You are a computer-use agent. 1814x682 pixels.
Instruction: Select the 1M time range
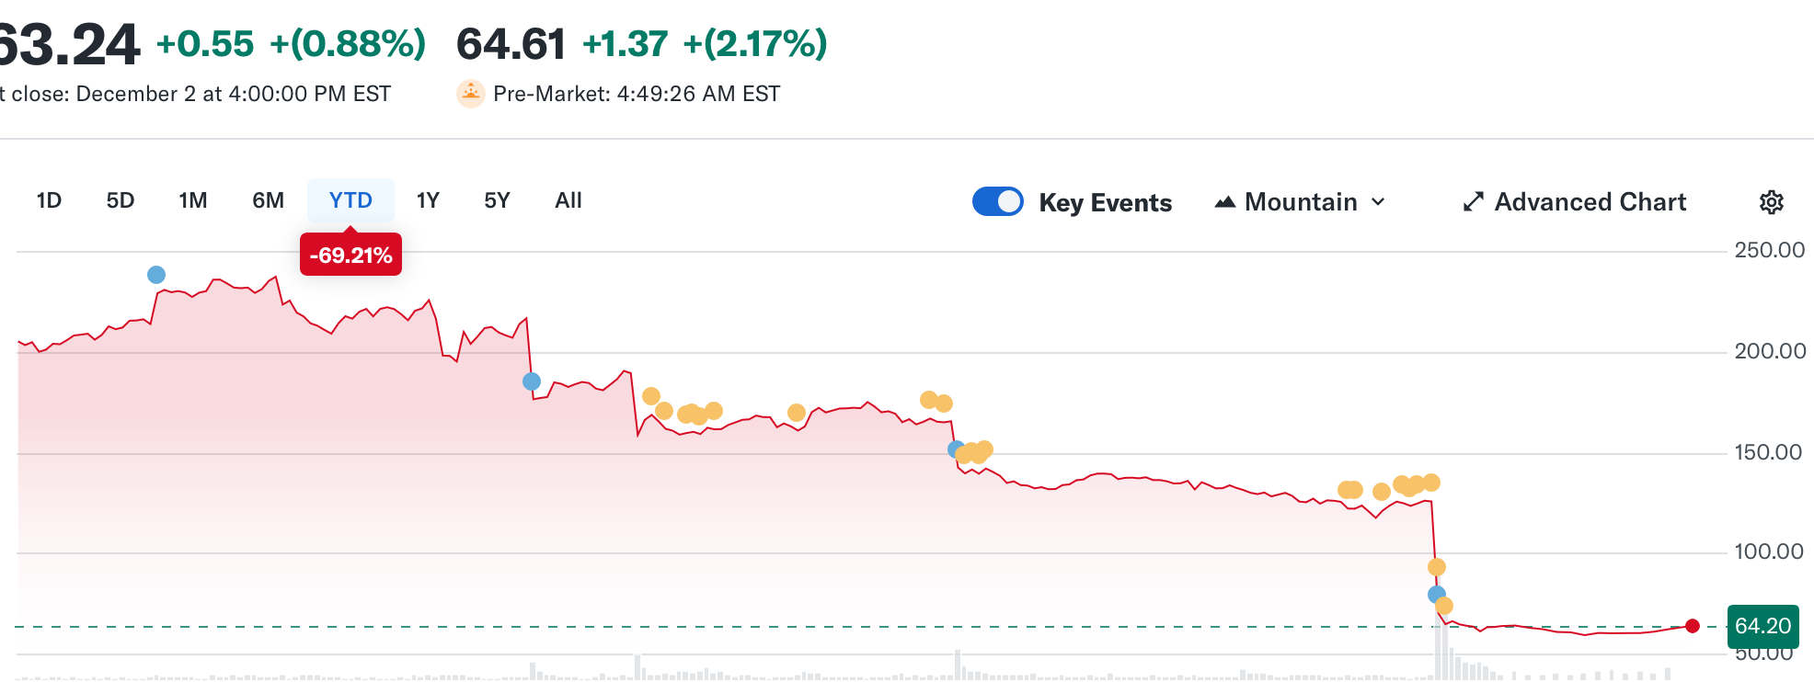(x=193, y=200)
